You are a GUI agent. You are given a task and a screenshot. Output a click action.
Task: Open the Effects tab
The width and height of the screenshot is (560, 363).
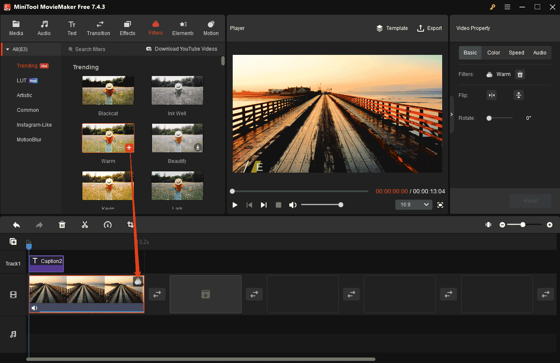tap(128, 28)
